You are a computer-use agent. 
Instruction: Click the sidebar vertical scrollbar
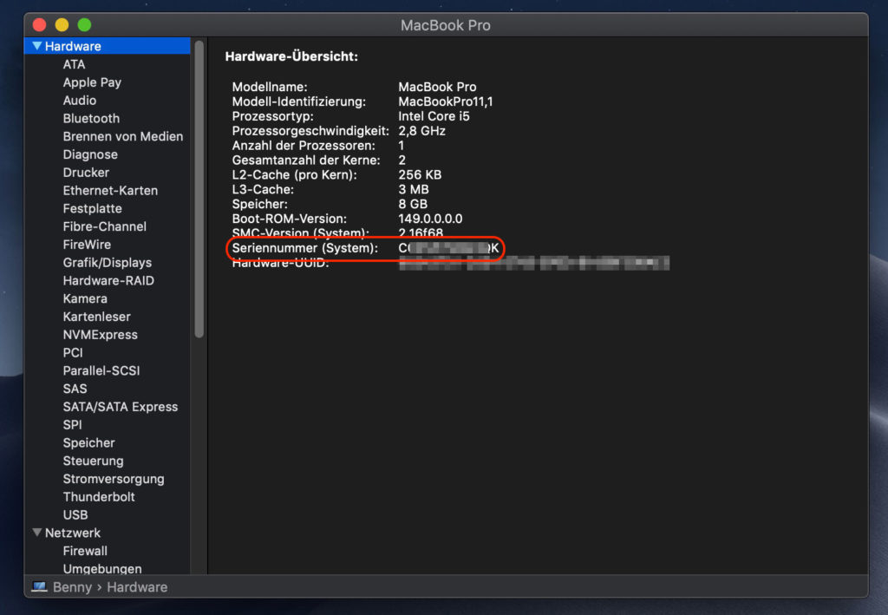pos(199,189)
